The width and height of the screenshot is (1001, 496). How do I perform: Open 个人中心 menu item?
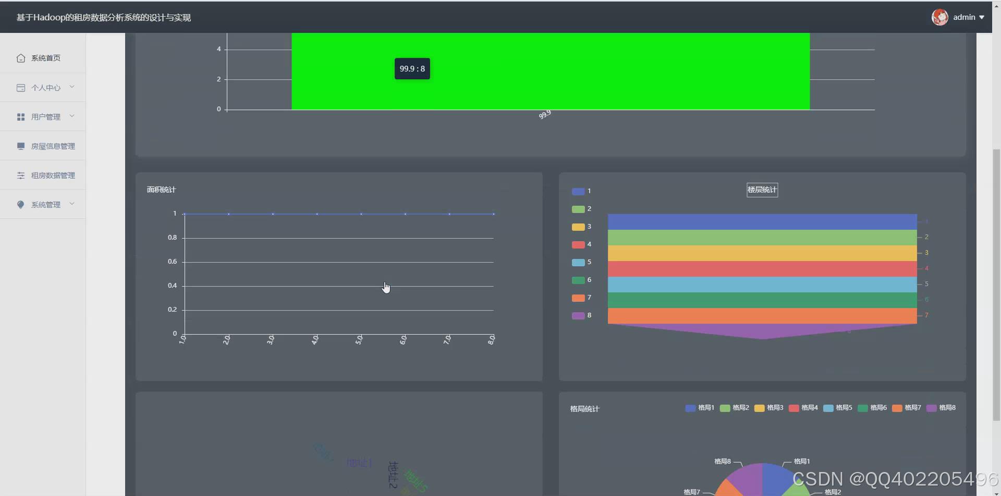tap(43, 88)
